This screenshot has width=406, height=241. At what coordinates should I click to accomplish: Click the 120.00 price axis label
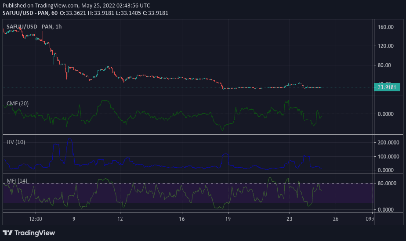385,46
